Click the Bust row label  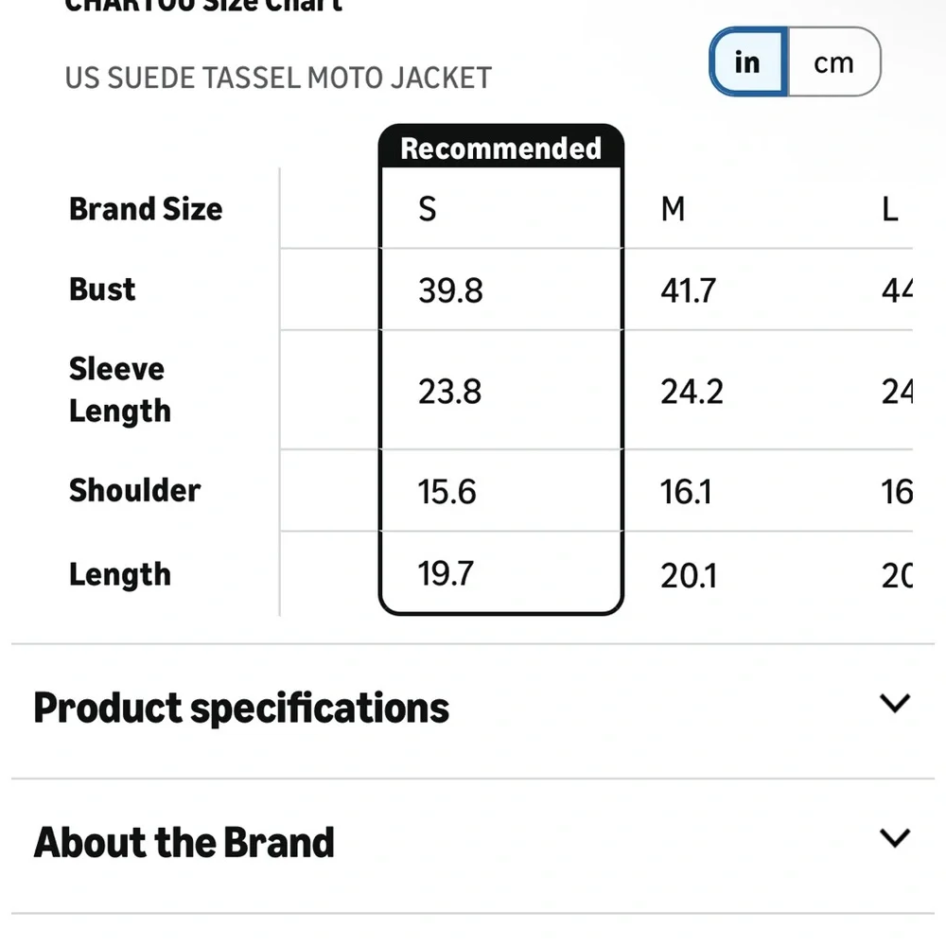click(x=102, y=289)
